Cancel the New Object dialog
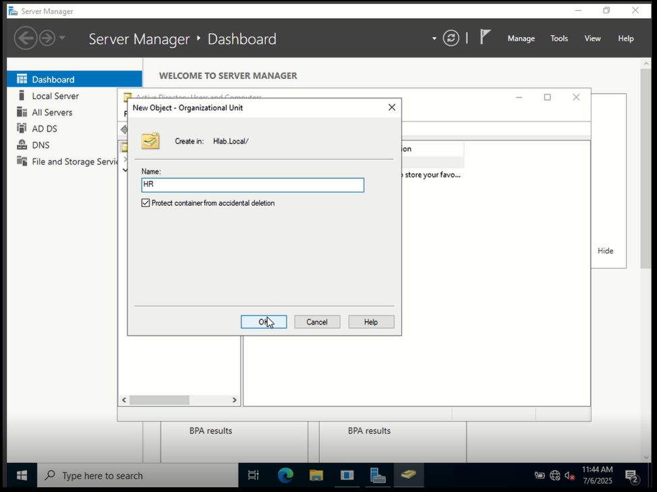The height and width of the screenshot is (492, 657). (x=317, y=322)
